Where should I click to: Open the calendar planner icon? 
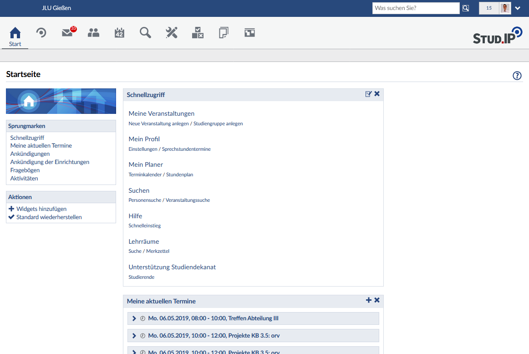pos(119,33)
